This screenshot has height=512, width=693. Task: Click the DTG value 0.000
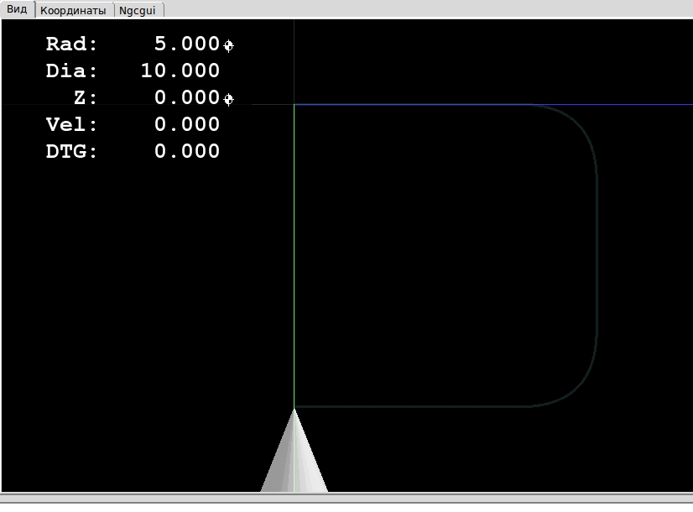click(x=187, y=152)
